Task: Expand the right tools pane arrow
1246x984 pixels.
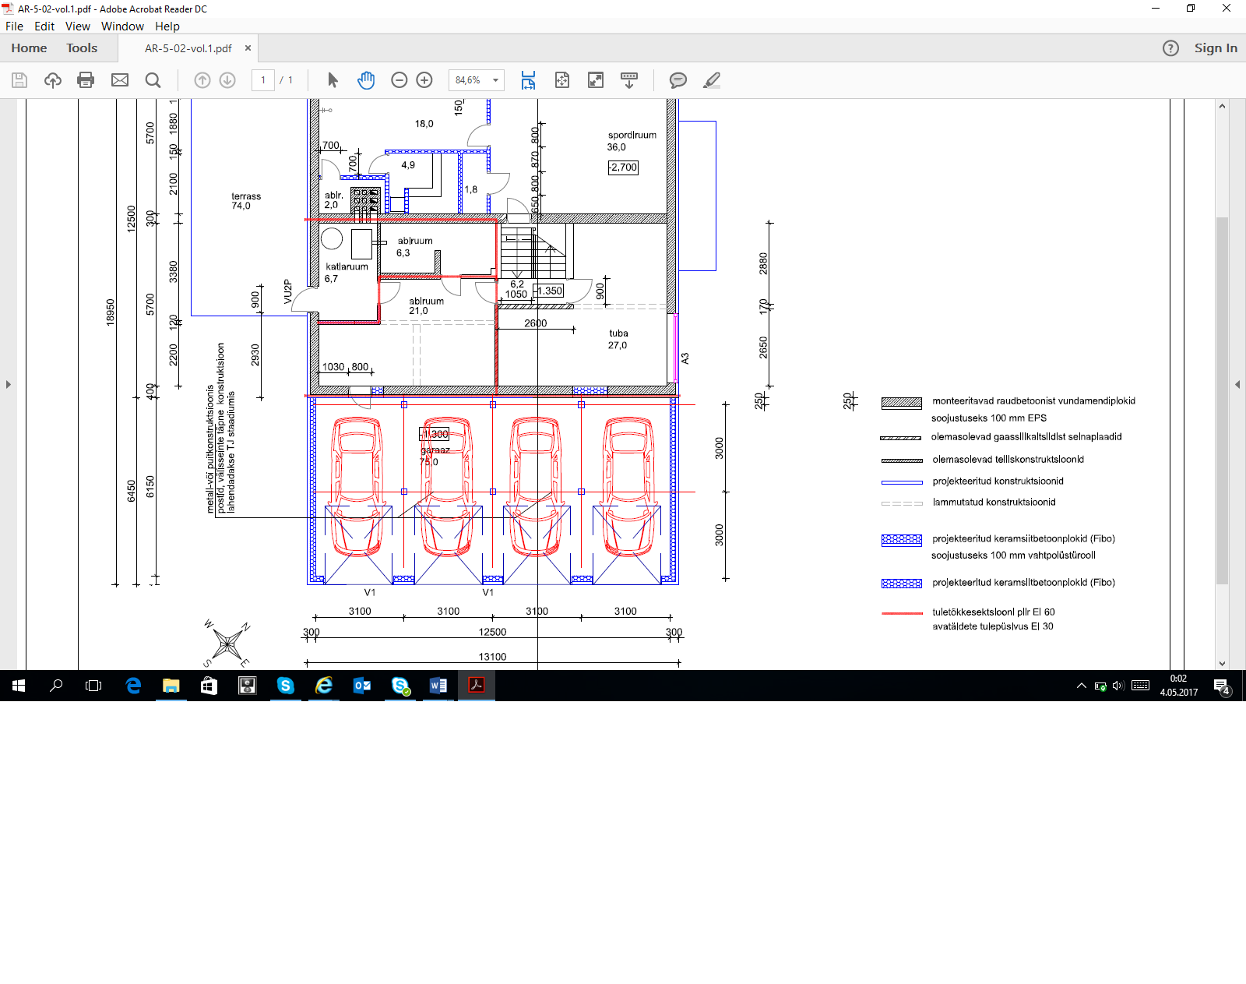Action: click(1237, 384)
